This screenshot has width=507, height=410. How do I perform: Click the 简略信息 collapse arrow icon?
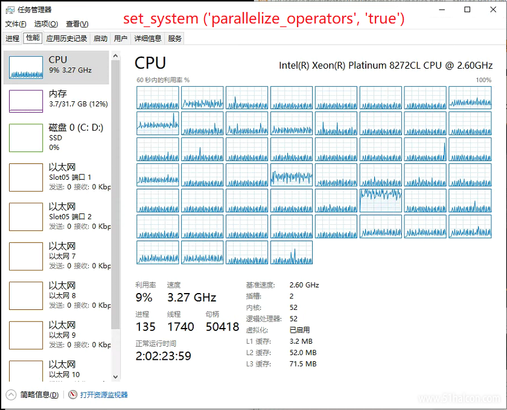pos(11,394)
